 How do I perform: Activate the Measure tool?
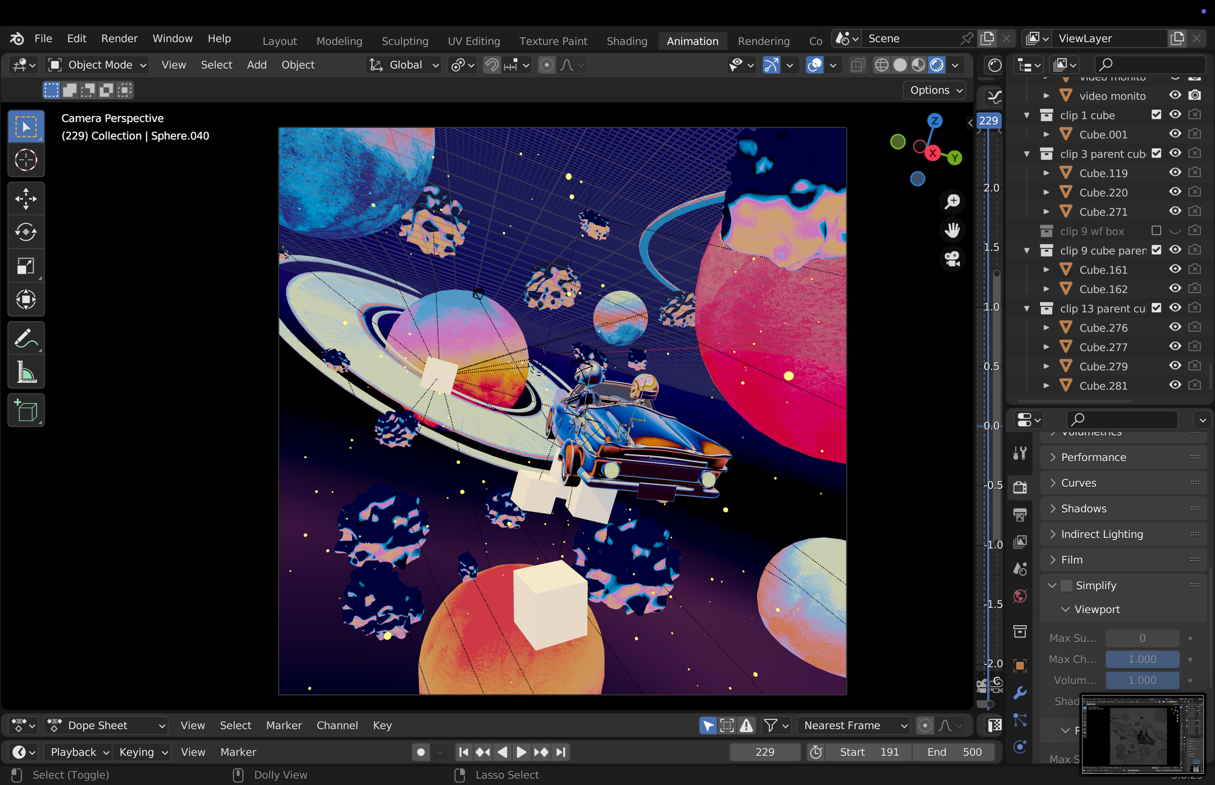25,372
